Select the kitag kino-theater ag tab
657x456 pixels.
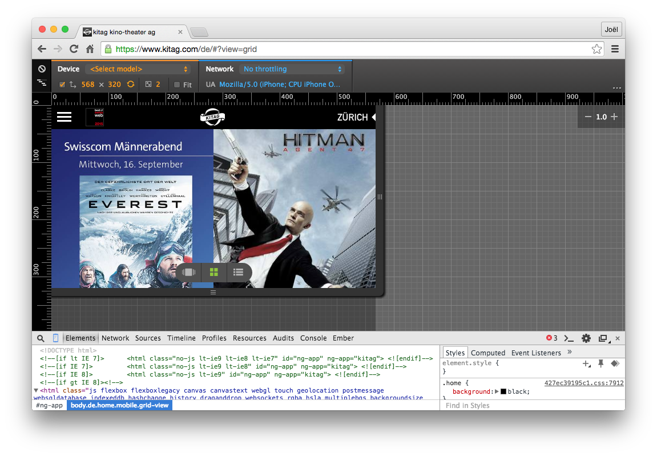(x=131, y=32)
